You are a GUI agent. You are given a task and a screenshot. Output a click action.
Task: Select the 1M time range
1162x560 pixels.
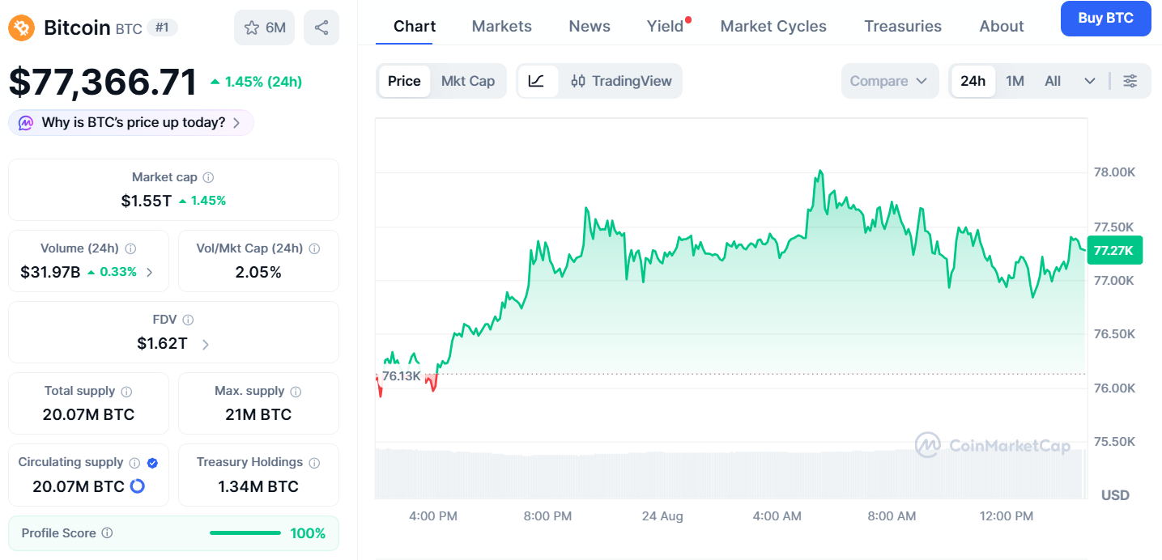(1015, 81)
